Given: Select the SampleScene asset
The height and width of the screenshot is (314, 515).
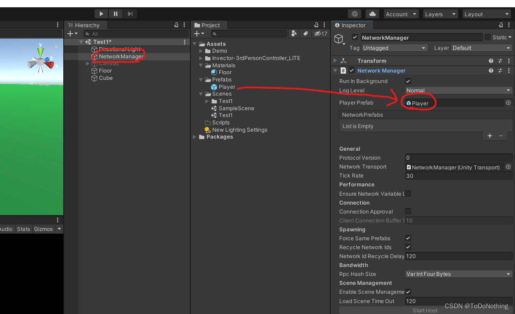Looking at the screenshot, I should pyautogui.click(x=233, y=108).
